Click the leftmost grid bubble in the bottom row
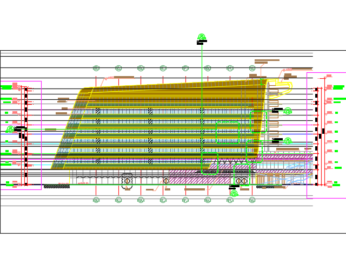 [x=96, y=200]
